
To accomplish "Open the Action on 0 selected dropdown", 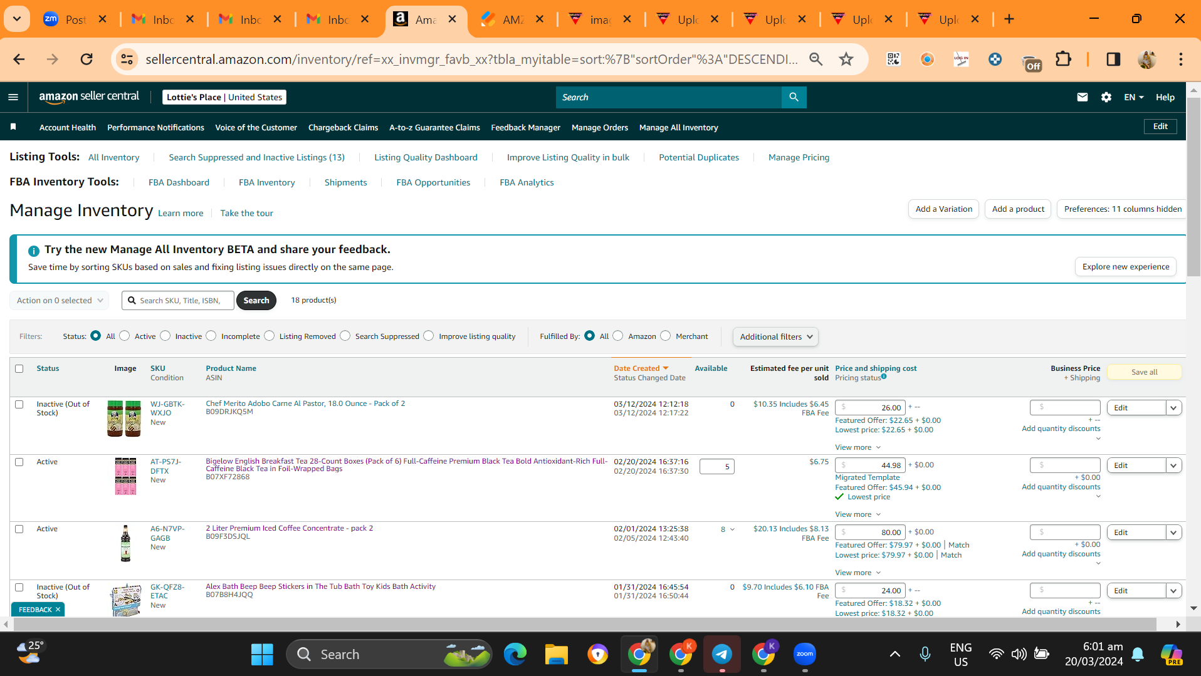I will [x=60, y=301].
